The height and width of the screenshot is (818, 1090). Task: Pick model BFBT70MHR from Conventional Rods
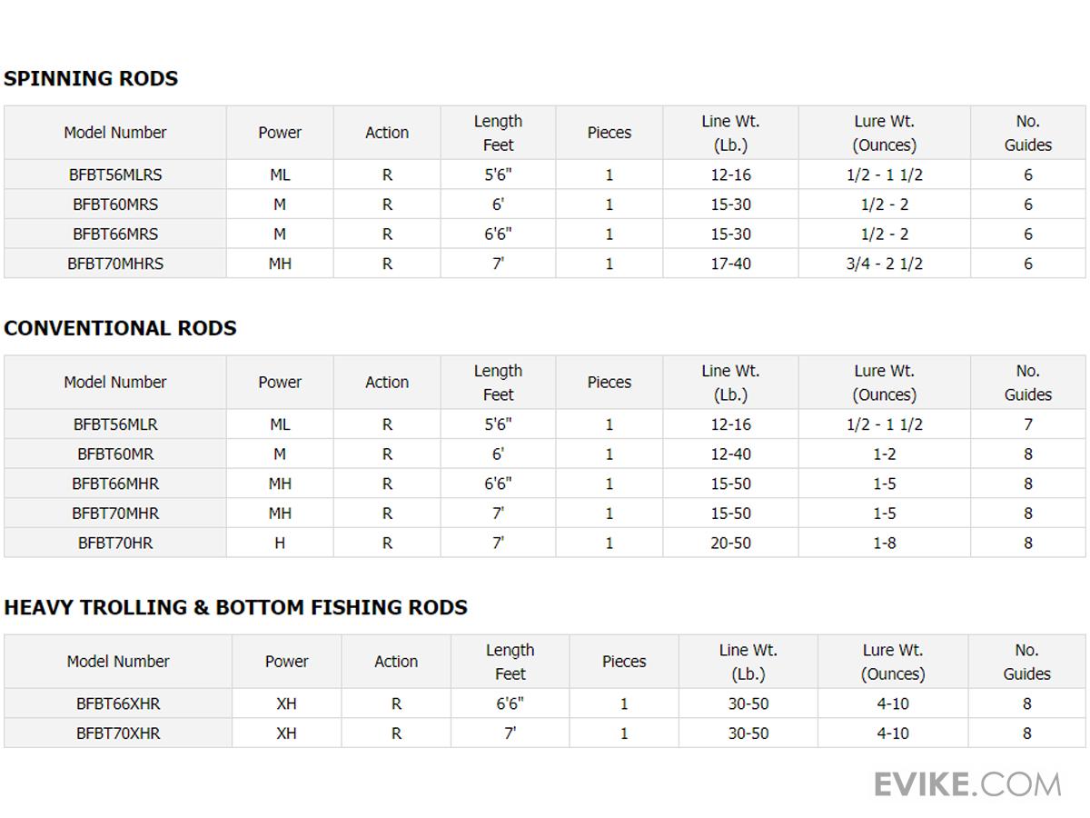115,514
